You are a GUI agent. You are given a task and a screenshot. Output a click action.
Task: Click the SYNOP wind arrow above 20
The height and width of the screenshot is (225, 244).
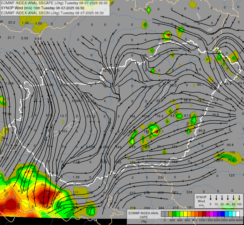click(222, 198)
